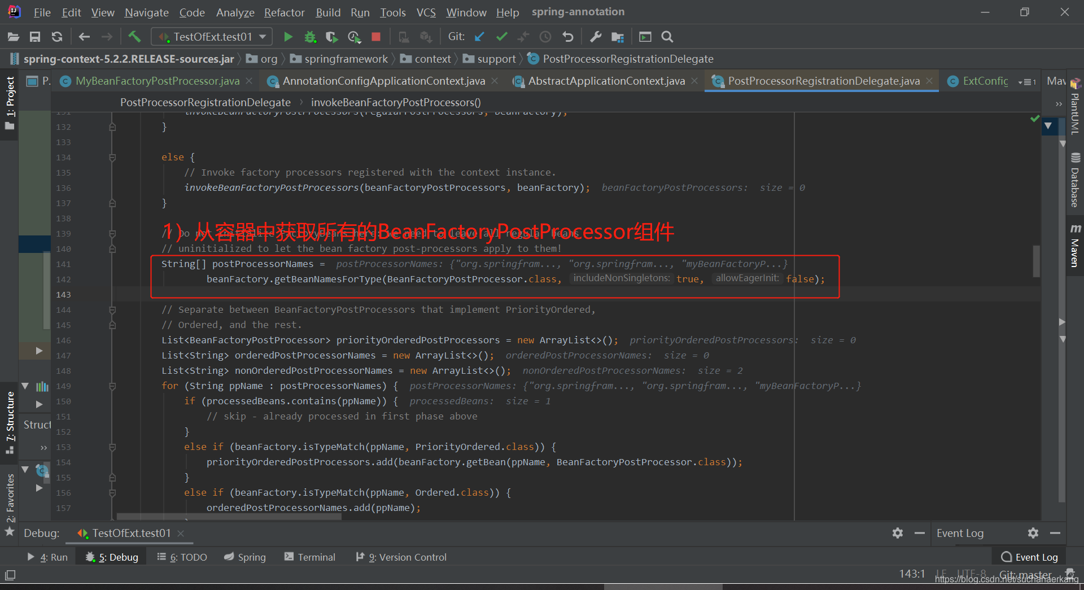Click the editor vertical scrollbar thumb

tap(1036, 261)
